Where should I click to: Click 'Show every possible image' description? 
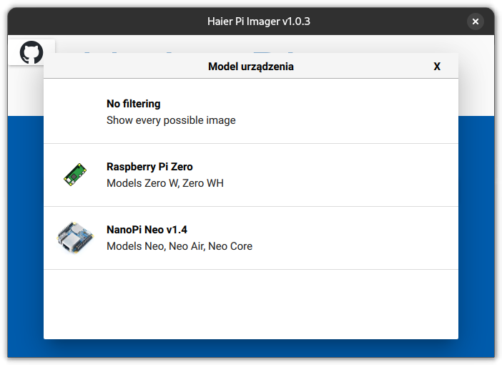pos(171,120)
